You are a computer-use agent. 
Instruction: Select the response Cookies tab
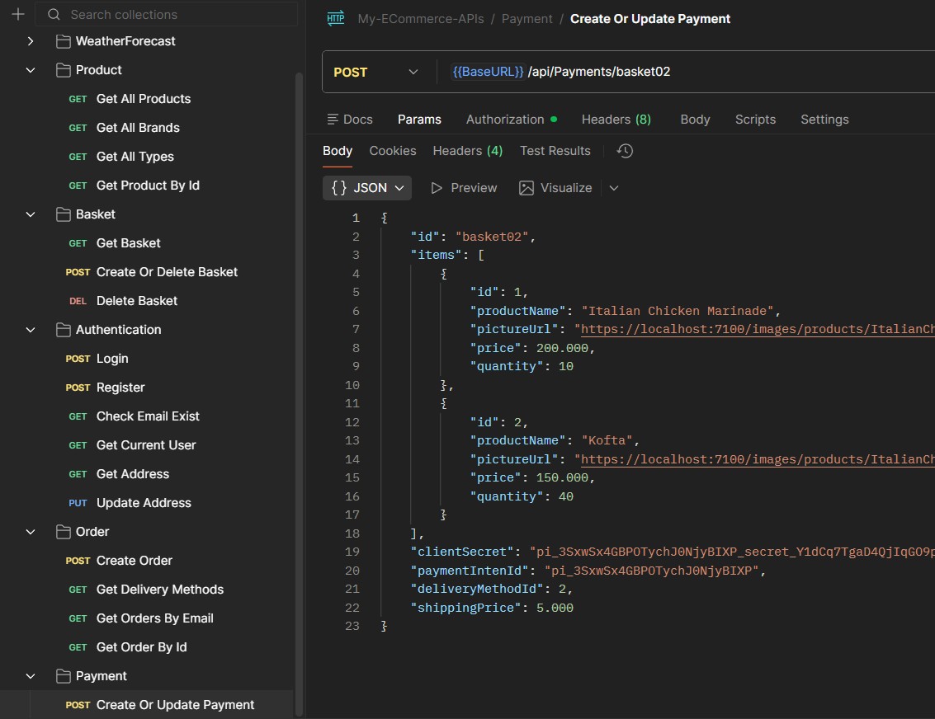[x=393, y=152]
